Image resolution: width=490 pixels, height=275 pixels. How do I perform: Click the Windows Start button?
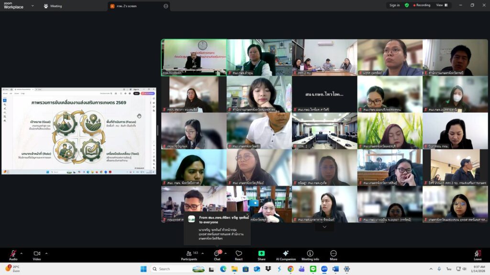pos(144,269)
